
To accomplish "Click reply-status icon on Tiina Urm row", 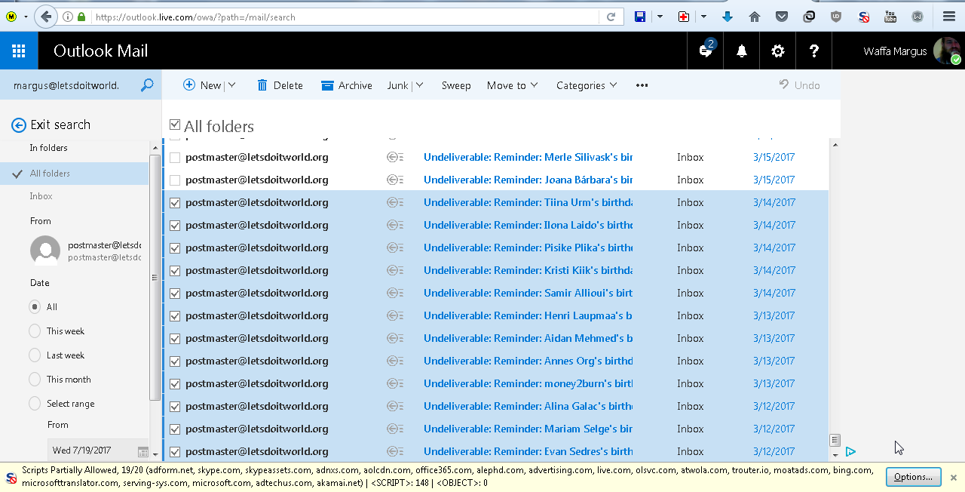I will [395, 202].
